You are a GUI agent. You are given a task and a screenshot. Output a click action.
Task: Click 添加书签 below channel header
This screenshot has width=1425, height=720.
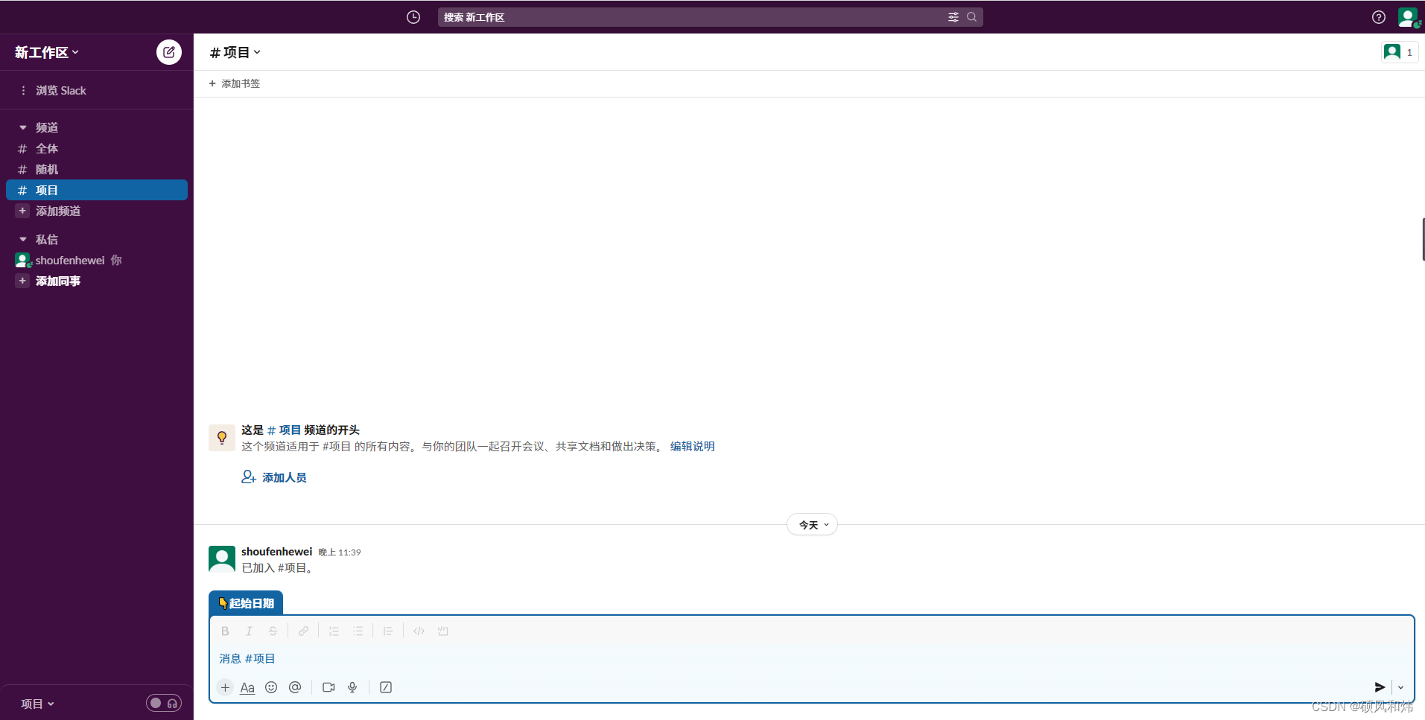click(235, 83)
